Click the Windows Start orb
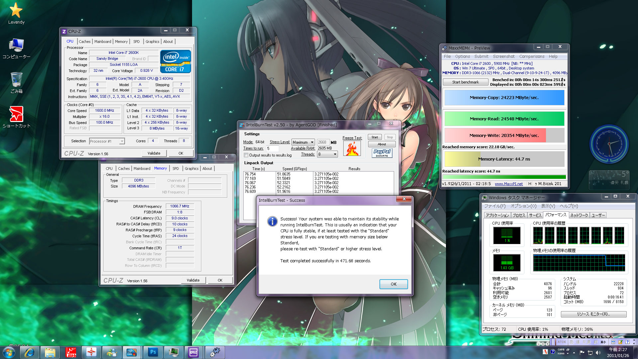 pyautogui.click(x=9, y=352)
